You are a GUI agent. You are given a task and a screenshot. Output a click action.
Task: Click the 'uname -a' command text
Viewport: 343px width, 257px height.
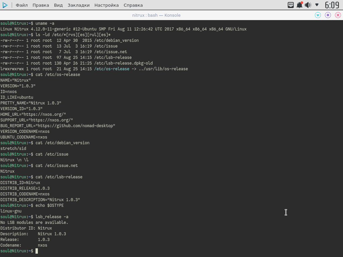[45, 23]
